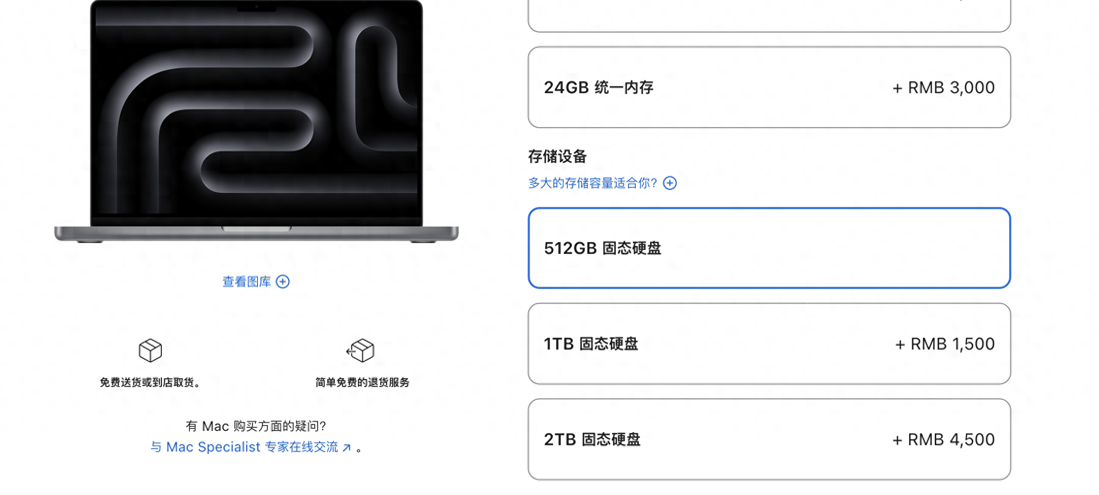This screenshot has height=495, width=1099.
Task: Click the plus icon beside 查看图库
Action: coord(283,282)
